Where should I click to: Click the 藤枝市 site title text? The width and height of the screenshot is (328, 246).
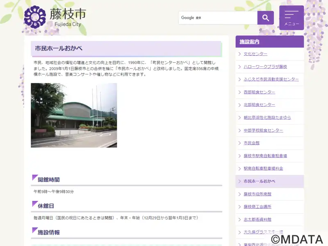click(x=68, y=14)
